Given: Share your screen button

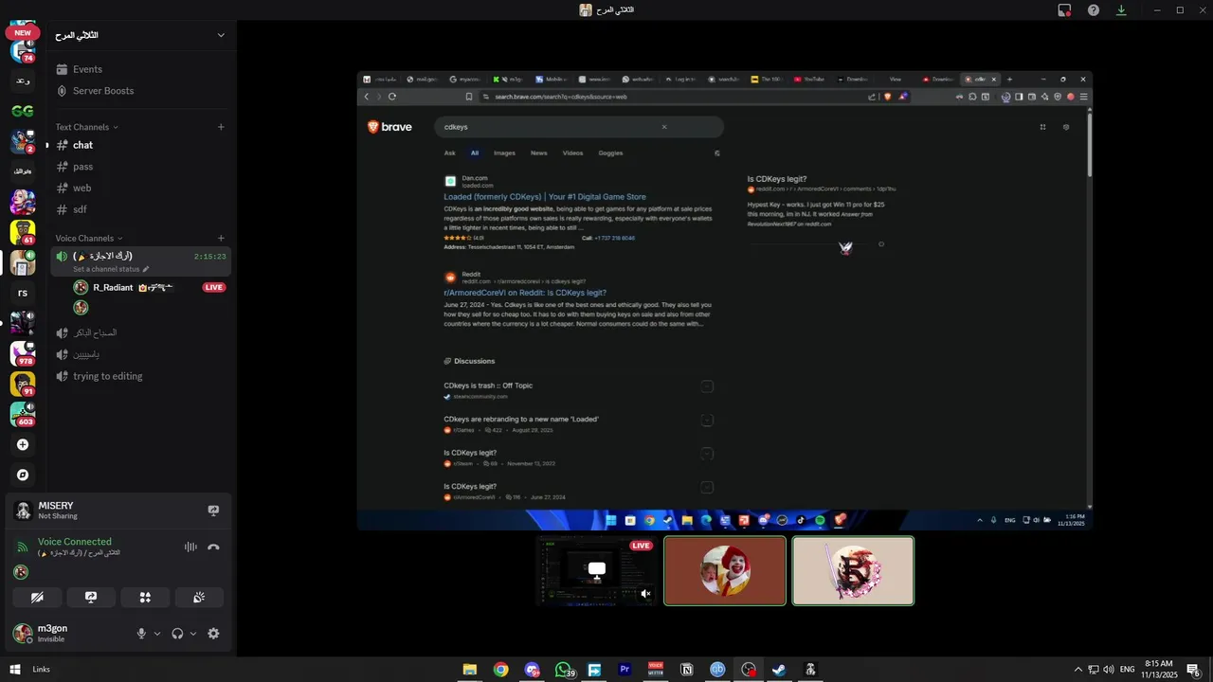Looking at the screenshot, I should 91,598.
